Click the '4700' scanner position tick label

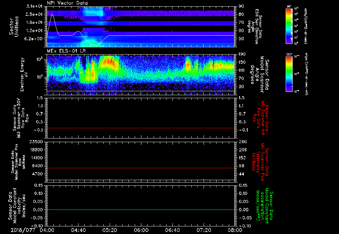click(x=37, y=174)
